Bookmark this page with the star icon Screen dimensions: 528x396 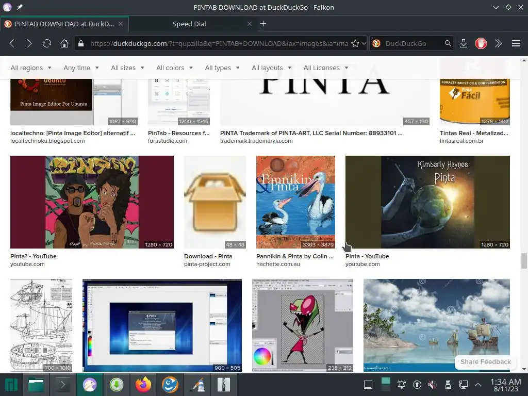click(x=355, y=43)
